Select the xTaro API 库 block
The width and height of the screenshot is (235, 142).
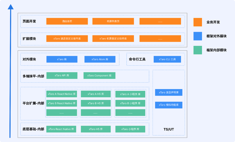coord(62,76)
